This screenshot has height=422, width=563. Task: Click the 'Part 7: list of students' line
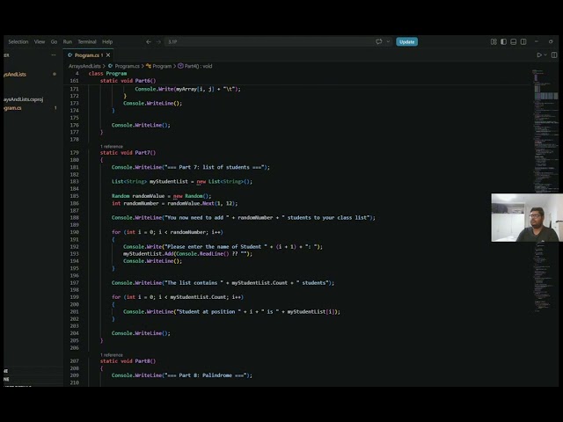point(191,167)
